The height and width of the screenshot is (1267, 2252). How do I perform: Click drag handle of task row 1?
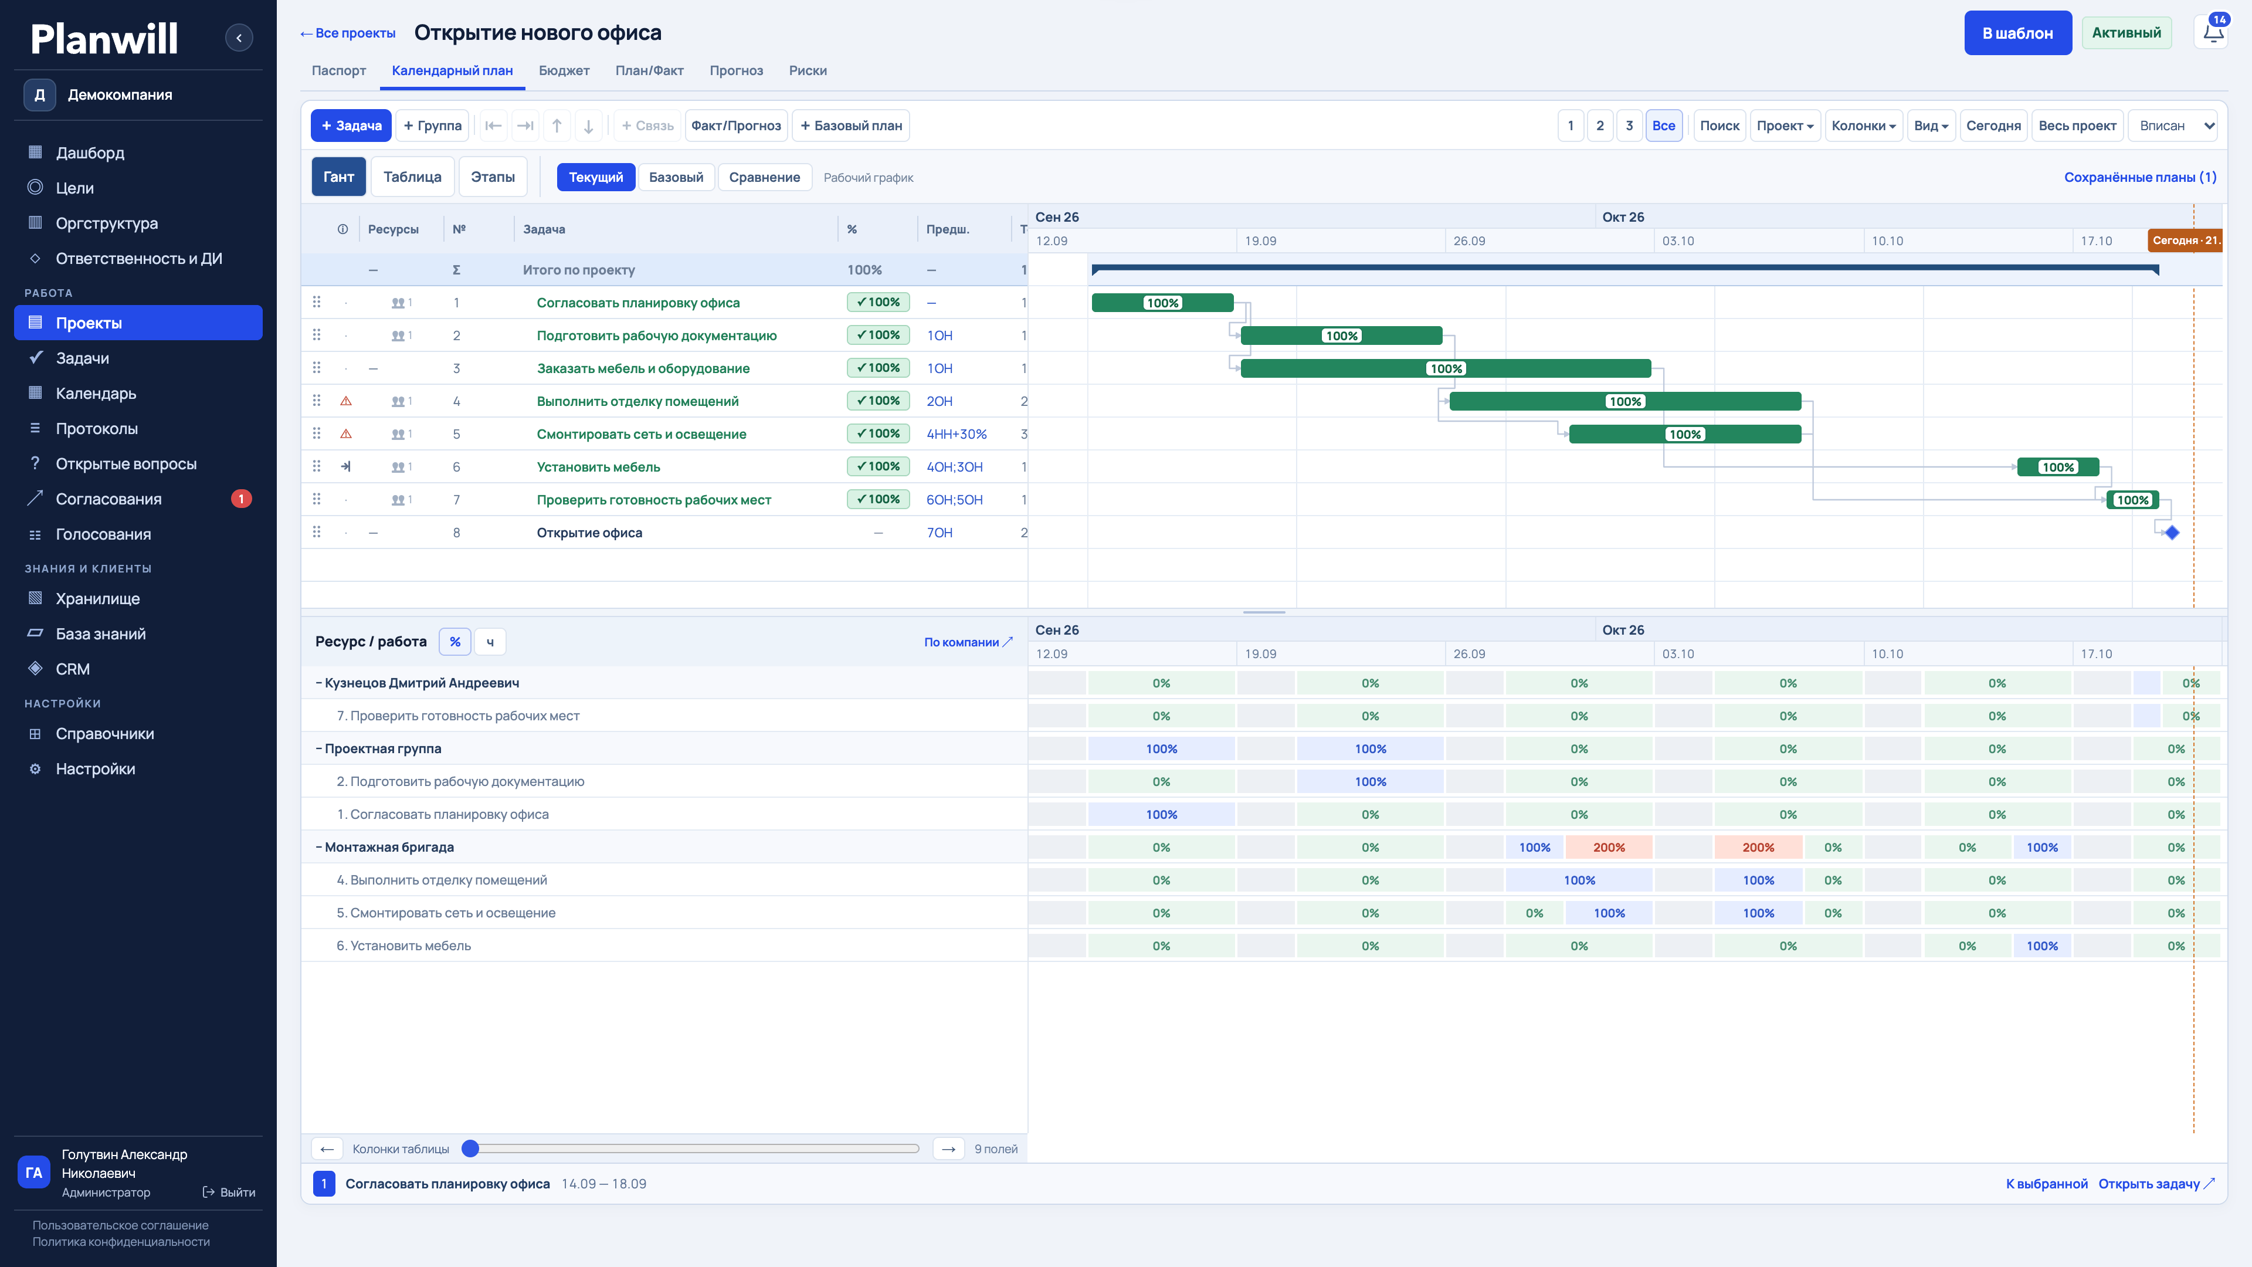pos(317,303)
